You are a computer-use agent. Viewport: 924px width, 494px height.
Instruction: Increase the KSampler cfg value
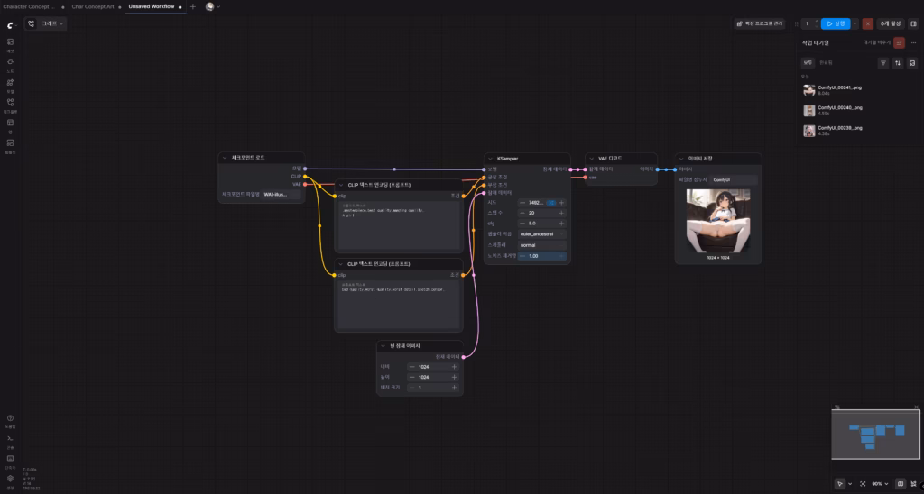561,223
